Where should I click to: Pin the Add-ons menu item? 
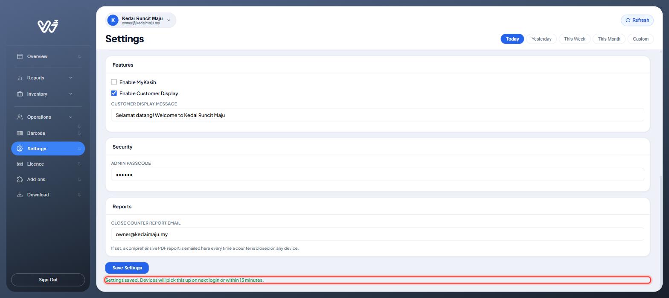coord(79,179)
